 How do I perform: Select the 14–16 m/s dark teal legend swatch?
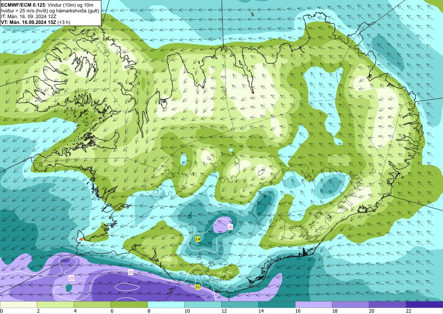(x=277, y=304)
